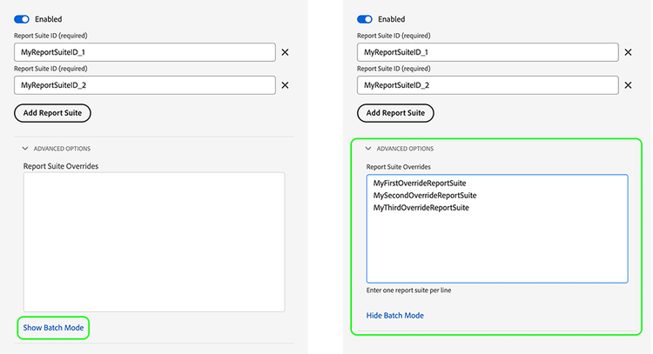This screenshot has width=653, height=354.
Task: Click Add Report Suite button on right
Action: 395,113
